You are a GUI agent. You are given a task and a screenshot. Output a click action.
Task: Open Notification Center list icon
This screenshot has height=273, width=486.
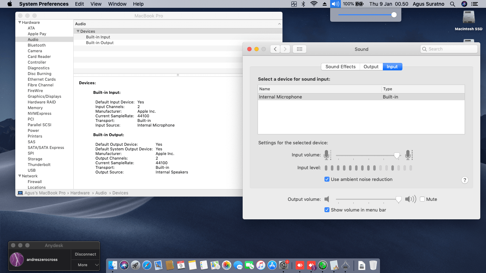474,4
